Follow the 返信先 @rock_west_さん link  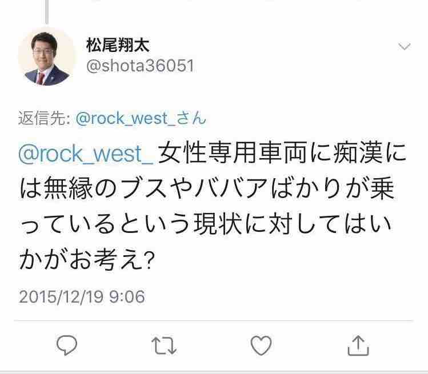tap(141, 118)
